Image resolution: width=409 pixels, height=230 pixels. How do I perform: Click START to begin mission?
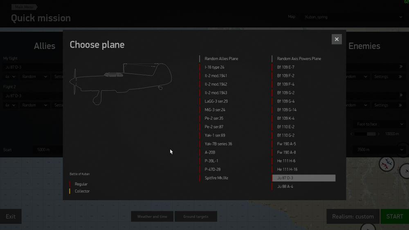395,217
